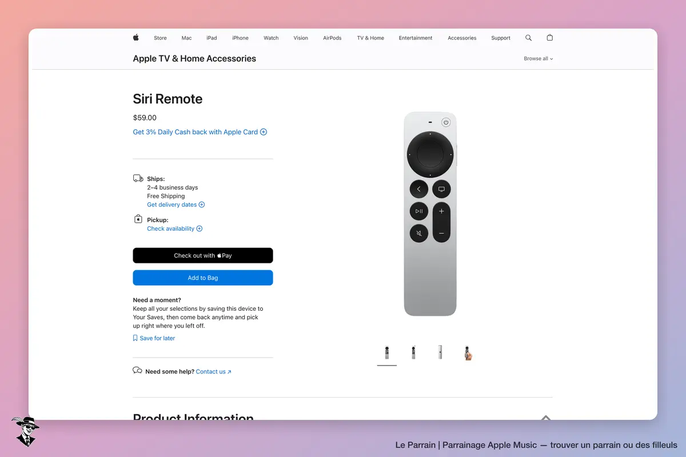This screenshot has width=686, height=457.
Task: Click the bookmark icon beside Save for later
Action: click(x=135, y=338)
